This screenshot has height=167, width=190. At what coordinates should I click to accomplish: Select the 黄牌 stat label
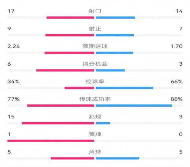tap(95, 134)
